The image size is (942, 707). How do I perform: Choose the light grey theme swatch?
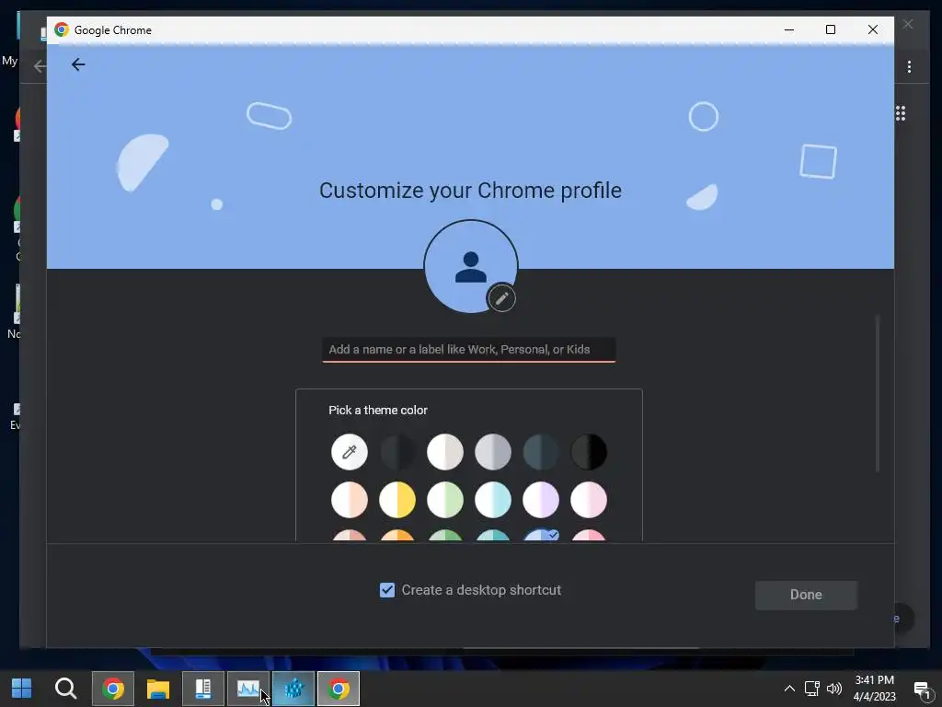pos(493,451)
